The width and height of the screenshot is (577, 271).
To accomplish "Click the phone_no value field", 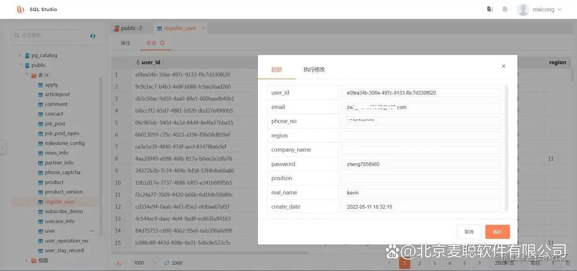I will point(421,121).
